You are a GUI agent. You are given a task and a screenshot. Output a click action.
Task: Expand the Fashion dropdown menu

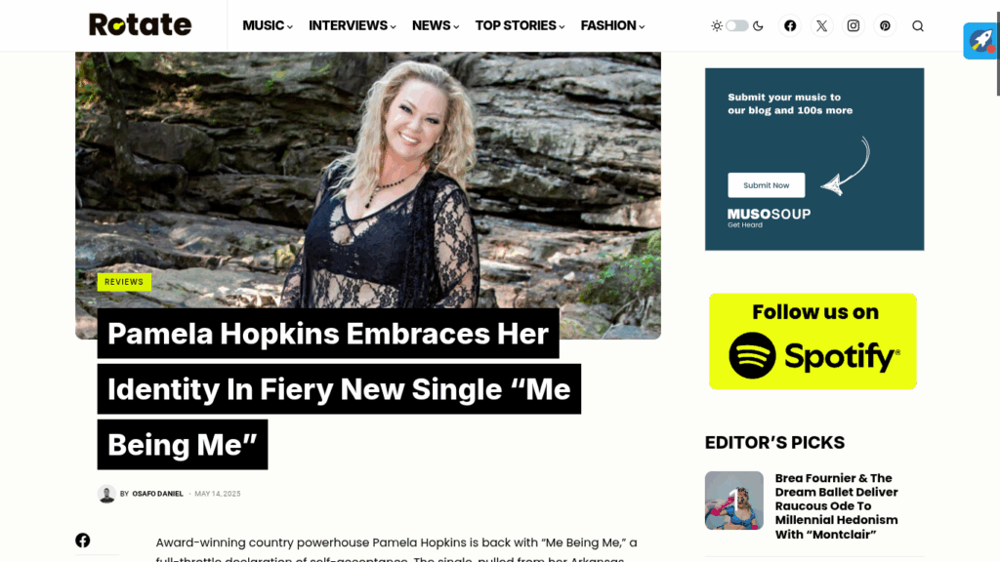pos(612,25)
